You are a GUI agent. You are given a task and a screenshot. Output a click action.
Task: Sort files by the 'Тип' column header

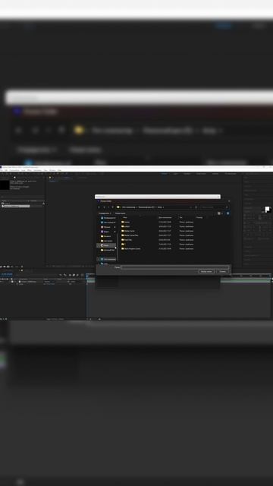tap(180, 218)
